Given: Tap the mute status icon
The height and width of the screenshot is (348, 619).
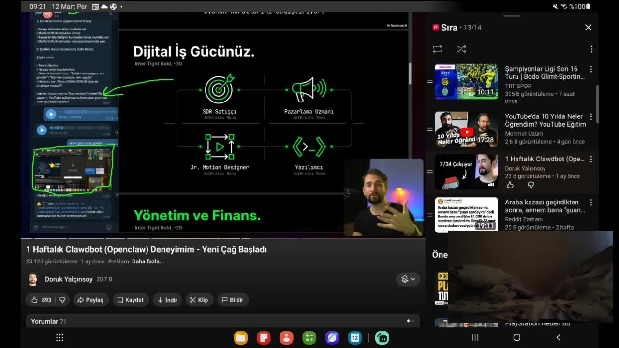Looking at the screenshot, I should pos(555,7).
